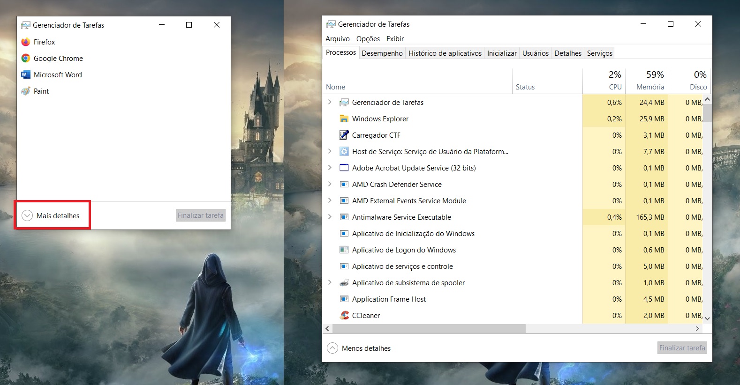Click Finalizar tarefa in compact Task Manager

(201, 215)
